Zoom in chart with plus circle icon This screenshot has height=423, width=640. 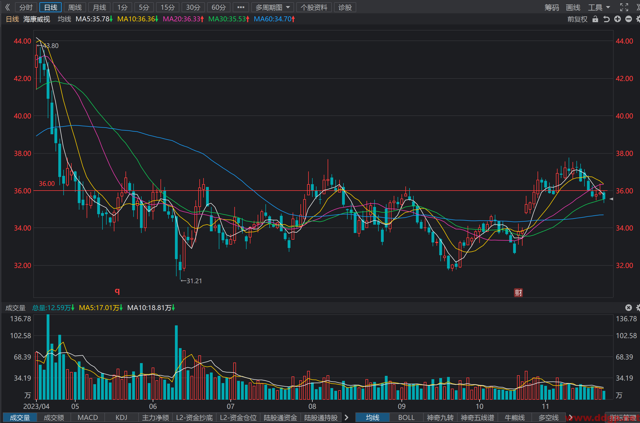click(x=618, y=19)
